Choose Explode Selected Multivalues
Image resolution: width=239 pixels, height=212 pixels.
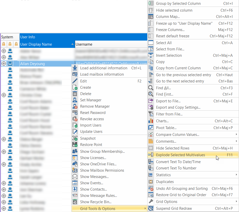click(x=181, y=155)
